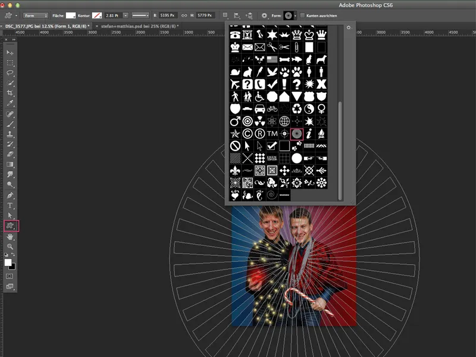Open the foreground color picker
The image size is (476, 357).
pyautogui.click(x=8, y=262)
